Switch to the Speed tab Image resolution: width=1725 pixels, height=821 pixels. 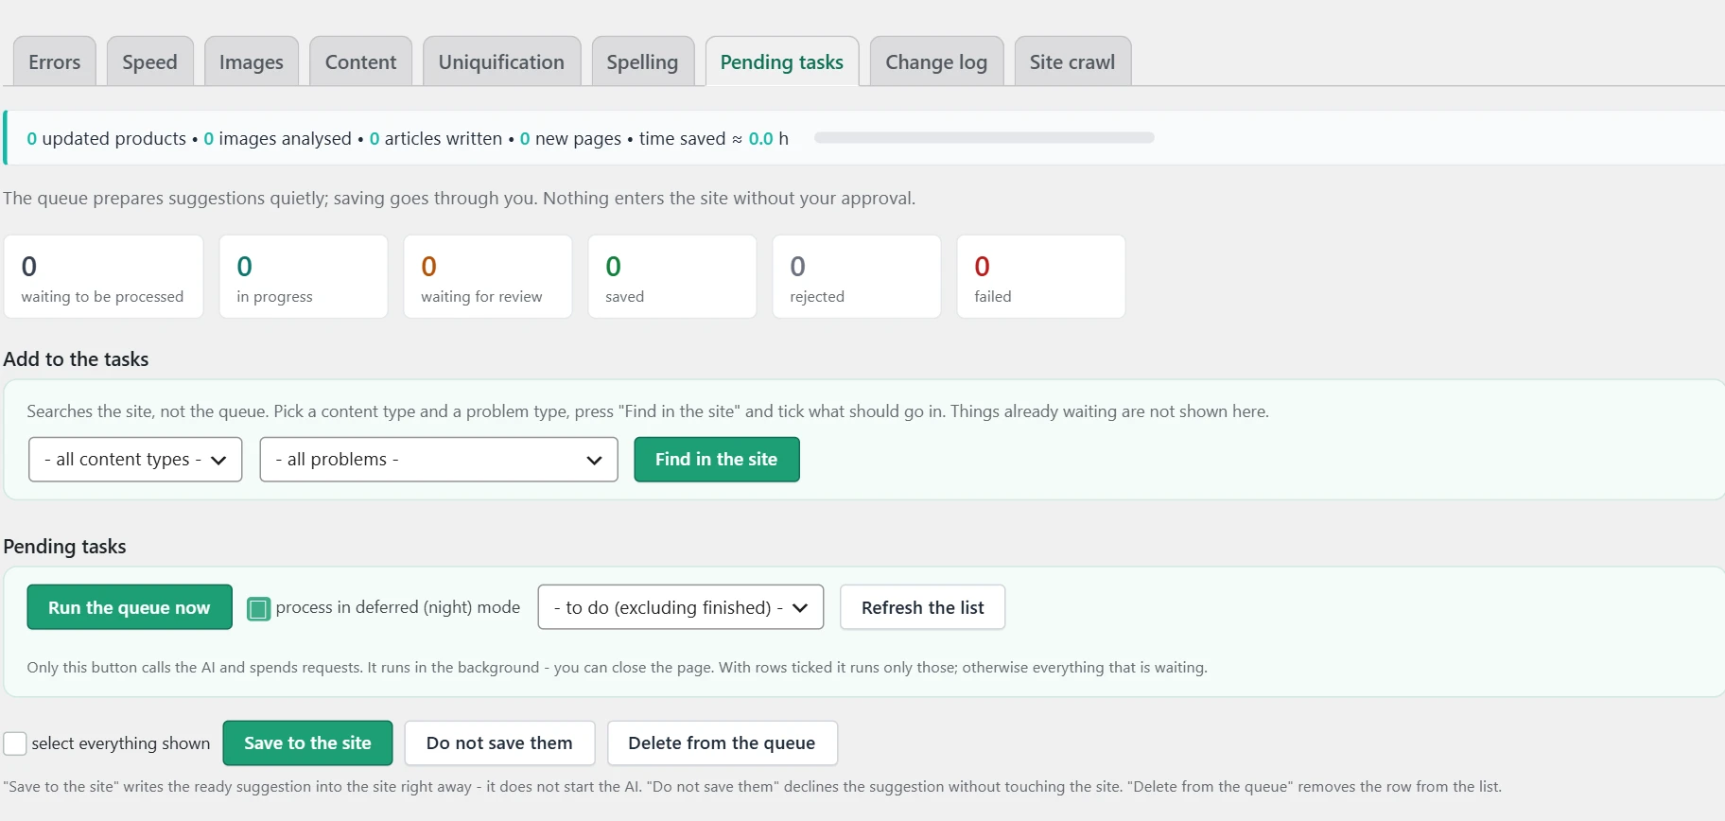(149, 61)
